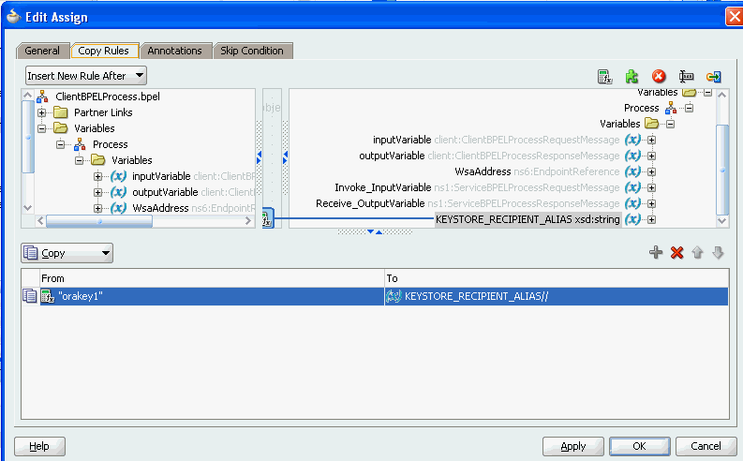Click variable icon of WsaAddress in left tree
This screenshot has height=461, width=743.
pos(118,208)
